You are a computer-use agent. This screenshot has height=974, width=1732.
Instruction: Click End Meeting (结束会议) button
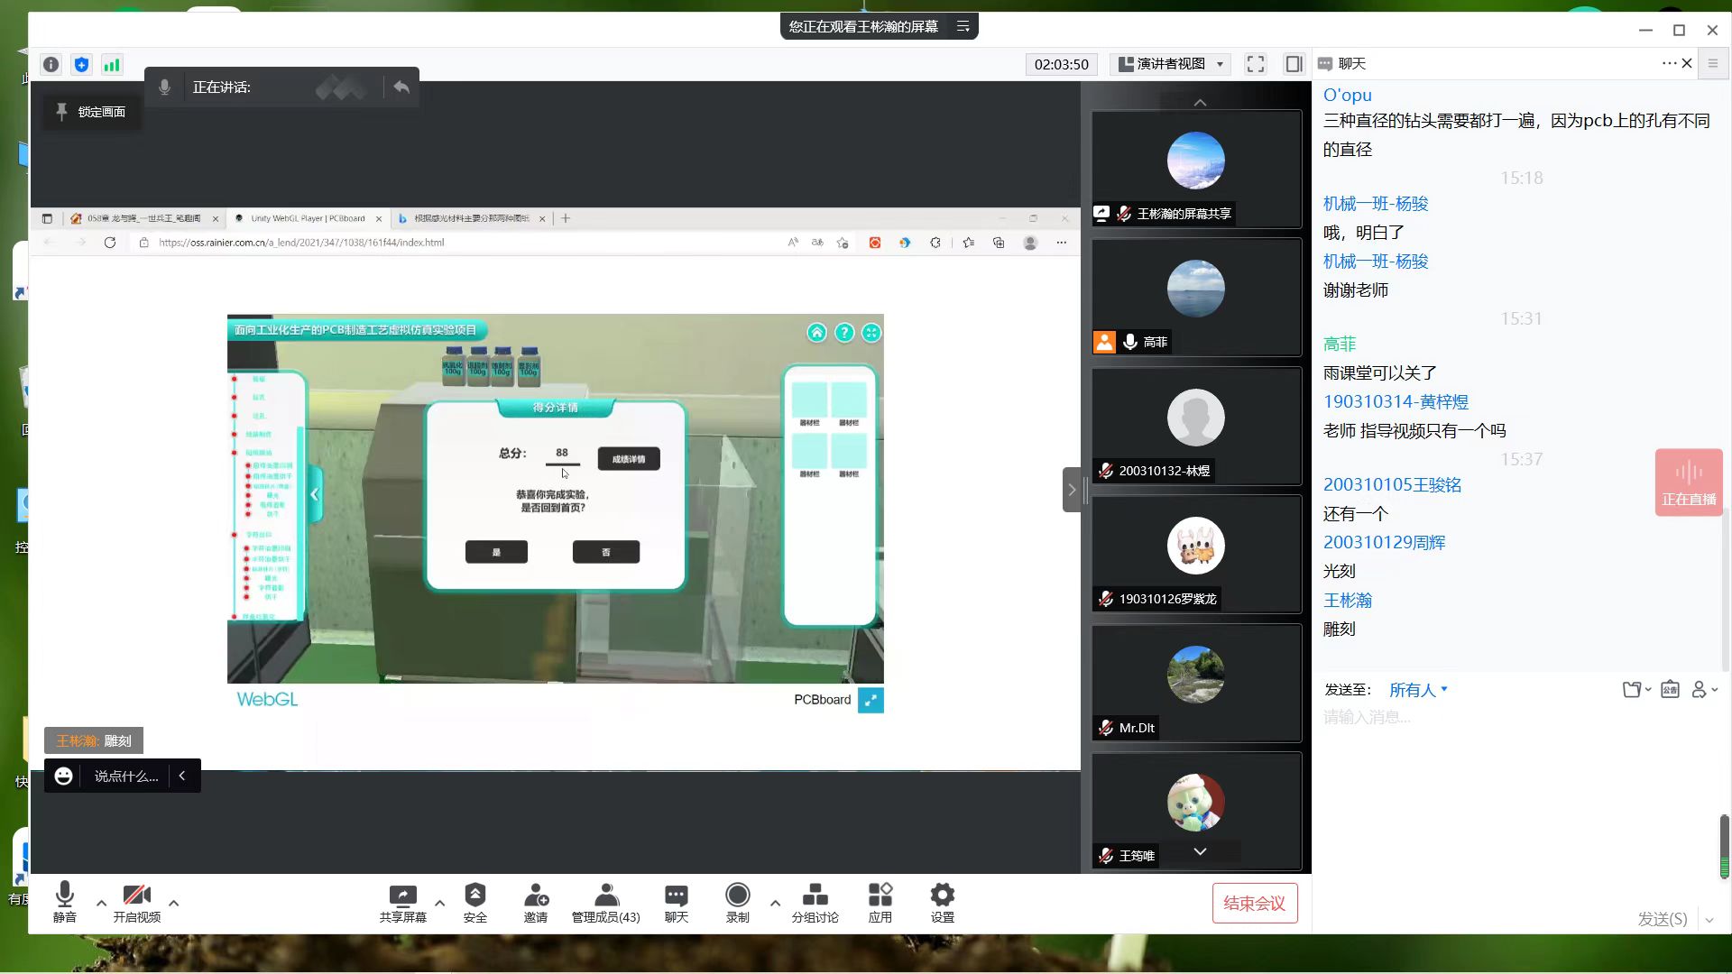[x=1254, y=903]
